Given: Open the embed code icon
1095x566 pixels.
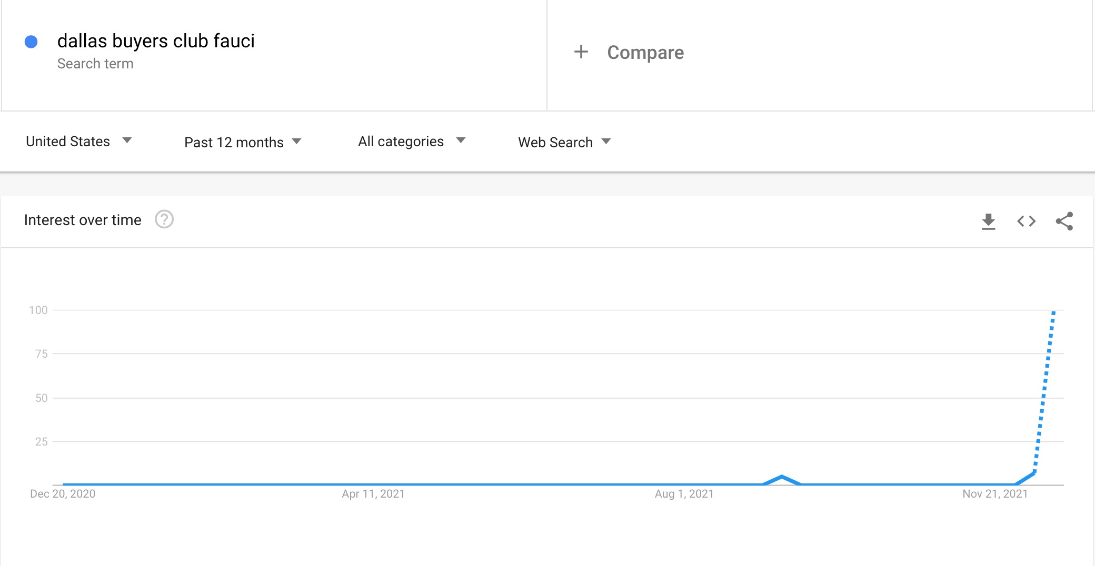Looking at the screenshot, I should coord(1026,221).
